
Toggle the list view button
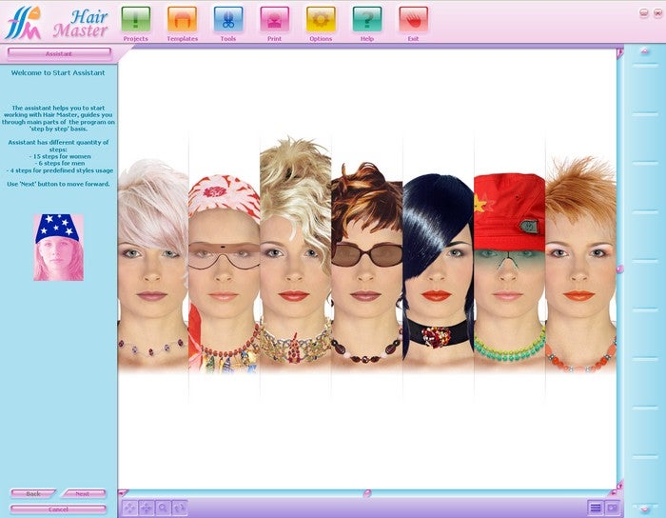[596, 508]
